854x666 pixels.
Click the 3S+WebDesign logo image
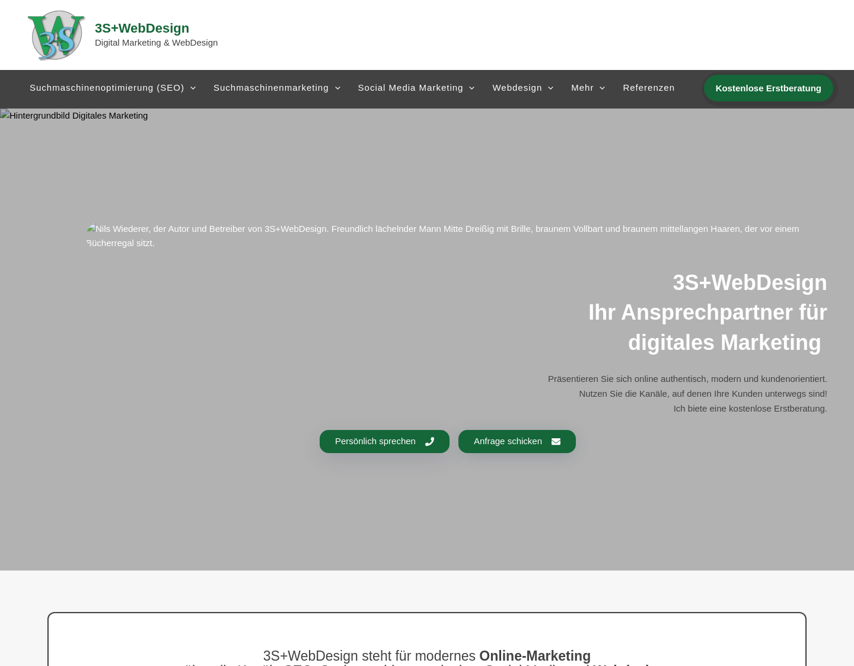(56, 35)
